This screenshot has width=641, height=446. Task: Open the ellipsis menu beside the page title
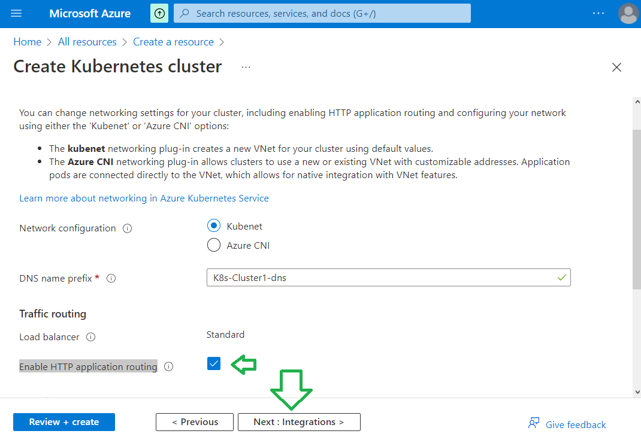pyautogui.click(x=246, y=68)
